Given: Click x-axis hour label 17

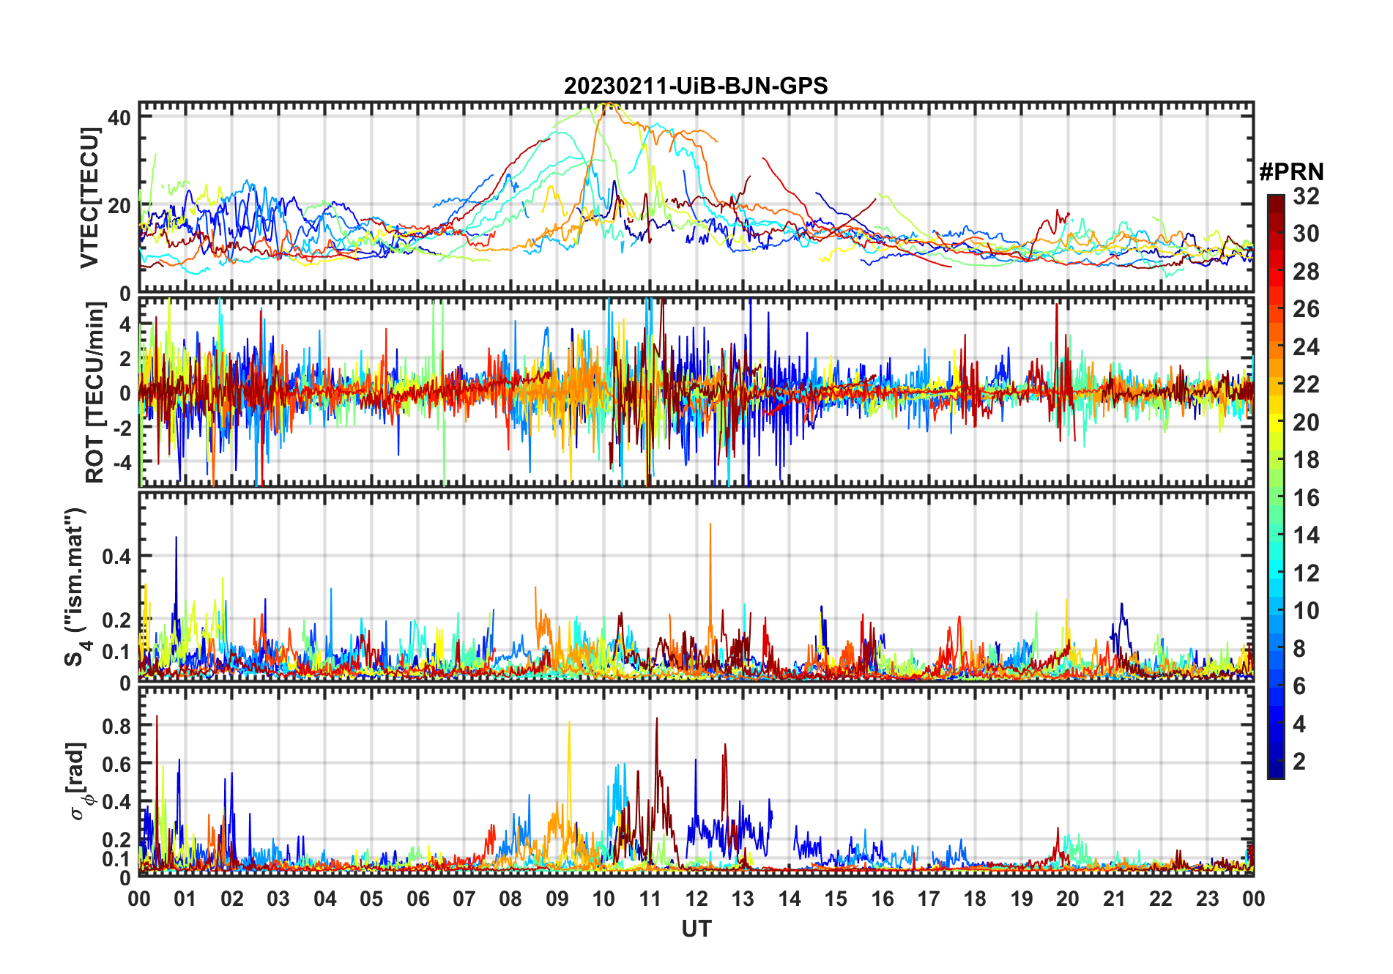Looking at the screenshot, I should click(929, 899).
